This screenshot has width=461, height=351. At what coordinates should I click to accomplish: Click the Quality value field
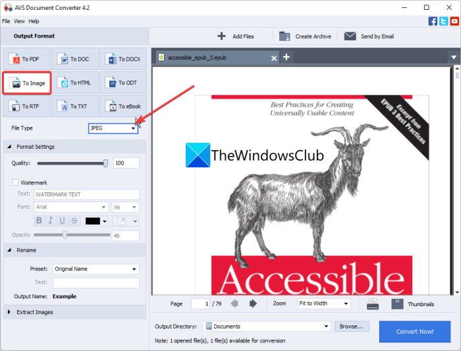pyautogui.click(x=126, y=163)
